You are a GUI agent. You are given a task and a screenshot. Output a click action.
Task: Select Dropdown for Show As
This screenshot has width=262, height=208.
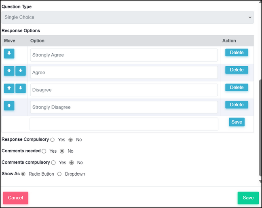59,174
